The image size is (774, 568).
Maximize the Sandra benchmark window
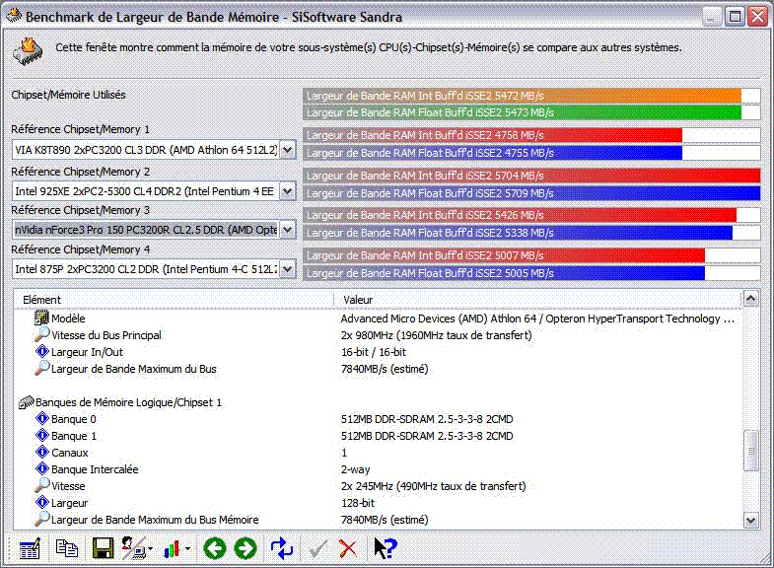click(735, 17)
